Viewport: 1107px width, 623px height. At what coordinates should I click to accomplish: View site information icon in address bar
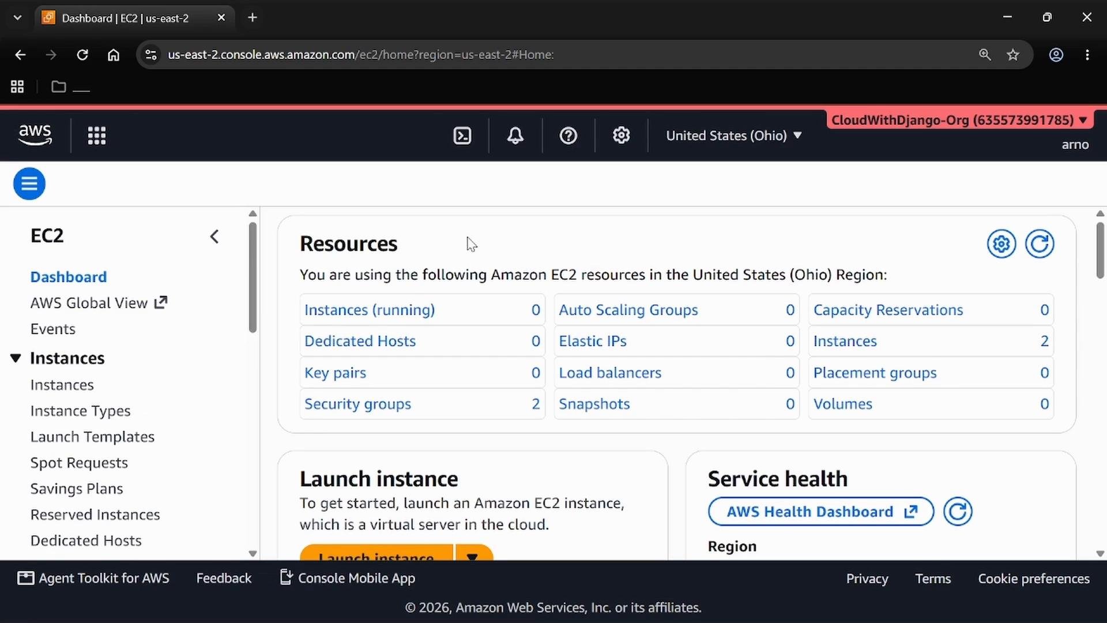pyautogui.click(x=151, y=55)
